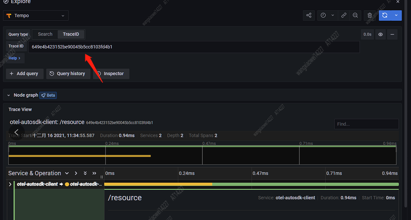Viewport: 411px width, 220px height.
Task: Click the Find search field in trace view
Action: (366, 124)
